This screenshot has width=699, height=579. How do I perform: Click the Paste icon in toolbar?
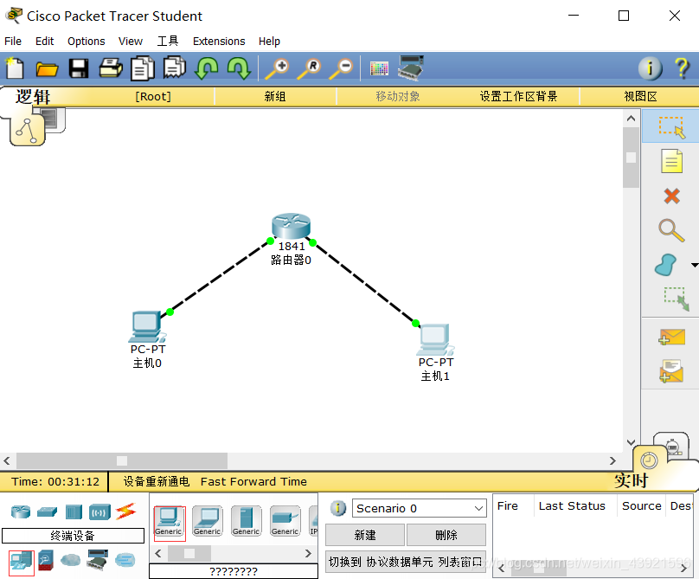pyautogui.click(x=174, y=68)
